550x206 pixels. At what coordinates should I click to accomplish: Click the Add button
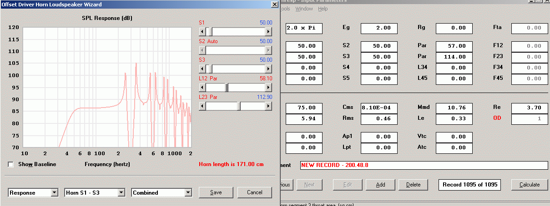tap(380, 185)
